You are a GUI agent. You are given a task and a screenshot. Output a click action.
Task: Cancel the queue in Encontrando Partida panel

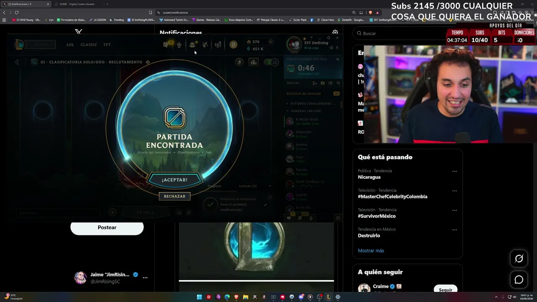click(337, 59)
